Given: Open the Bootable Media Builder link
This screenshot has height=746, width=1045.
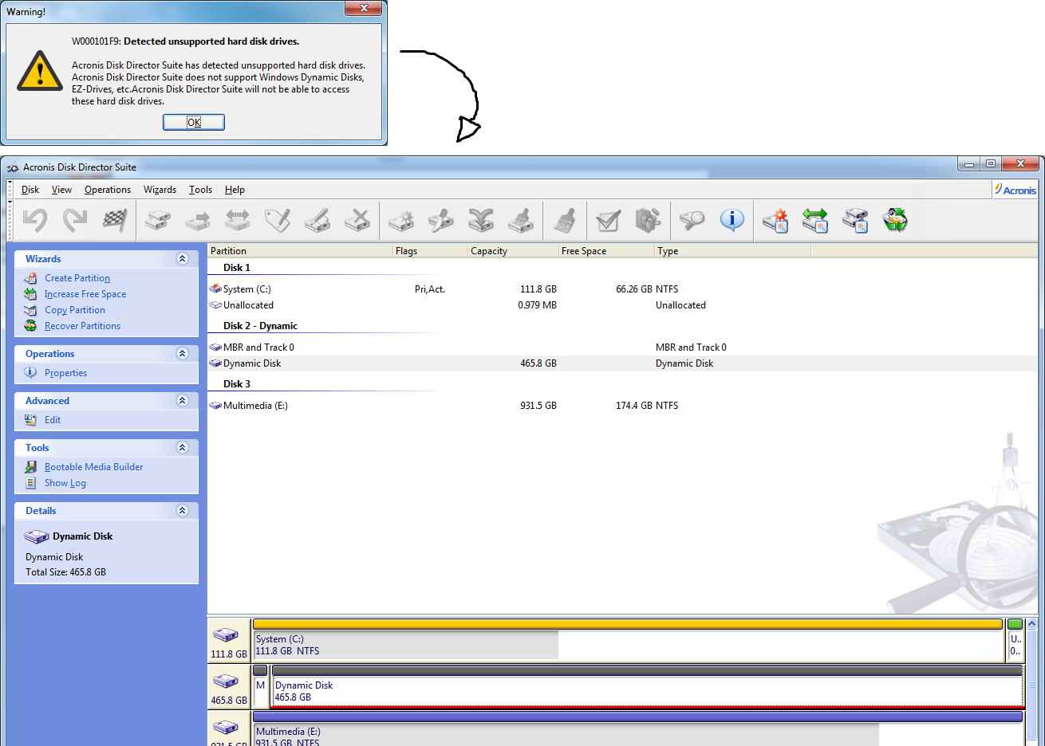Looking at the screenshot, I should click(93, 467).
